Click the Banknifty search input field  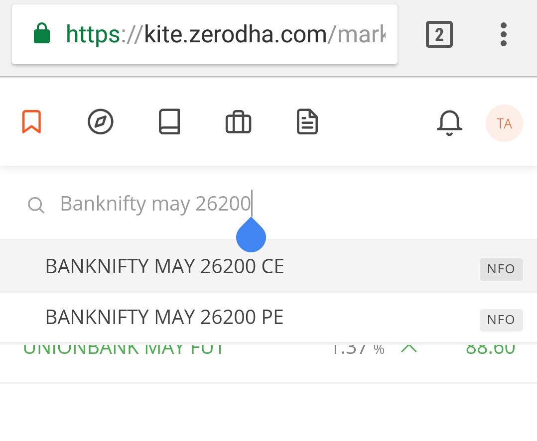155,203
